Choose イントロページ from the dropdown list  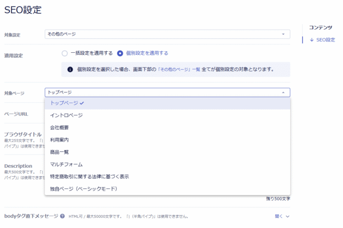pos(67,115)
